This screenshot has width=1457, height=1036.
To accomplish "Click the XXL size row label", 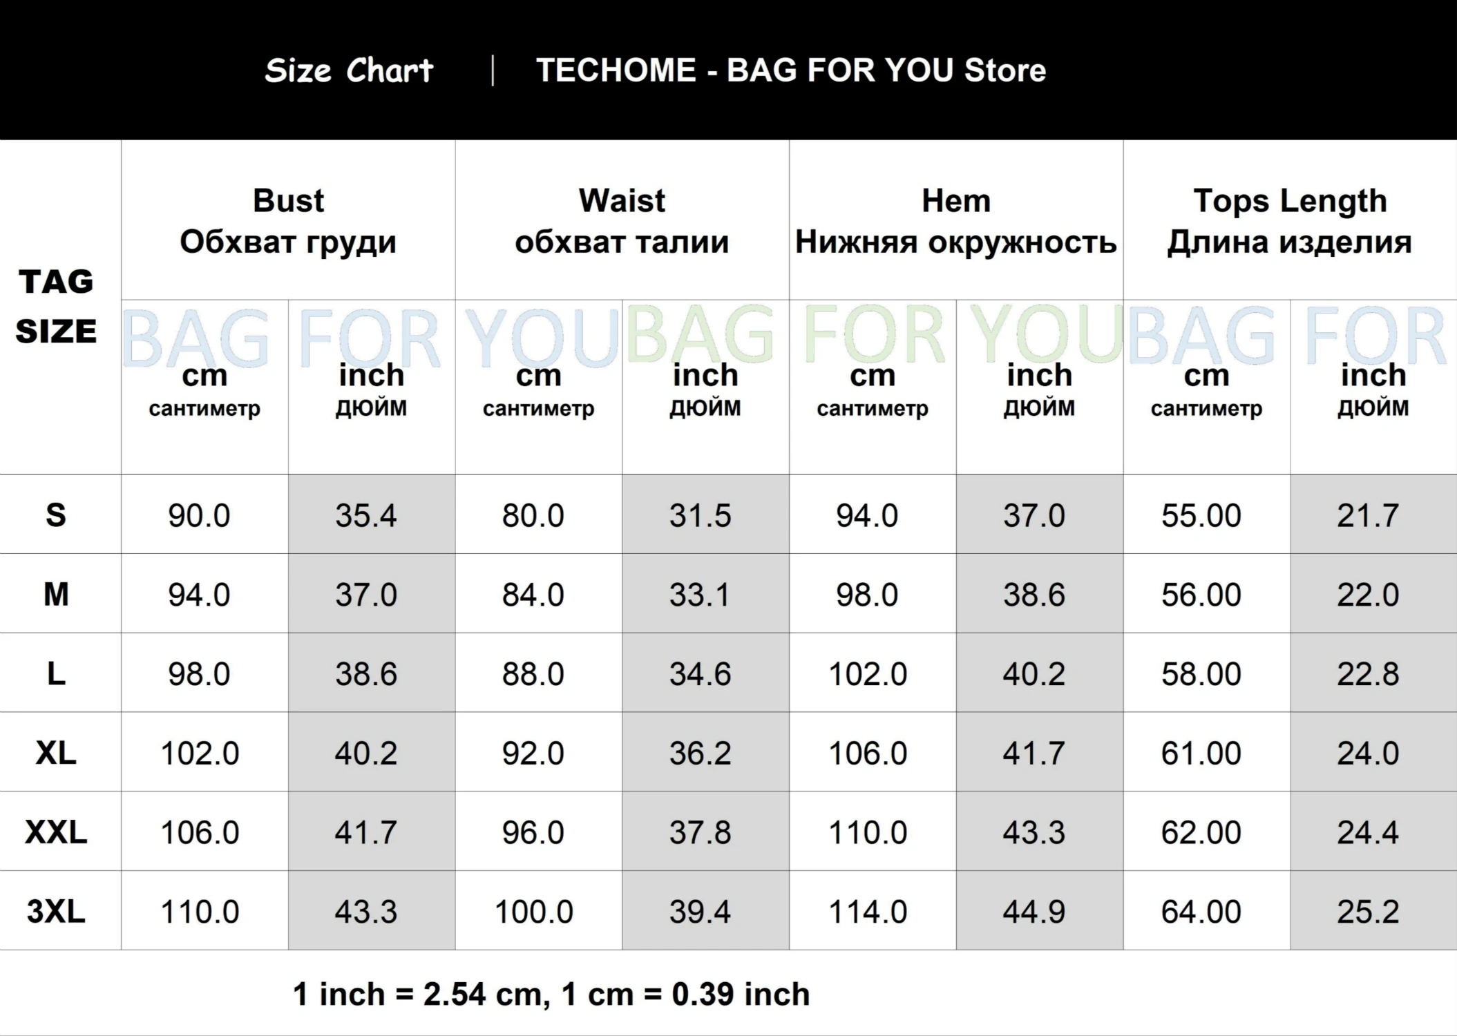I will pos(56,832).
